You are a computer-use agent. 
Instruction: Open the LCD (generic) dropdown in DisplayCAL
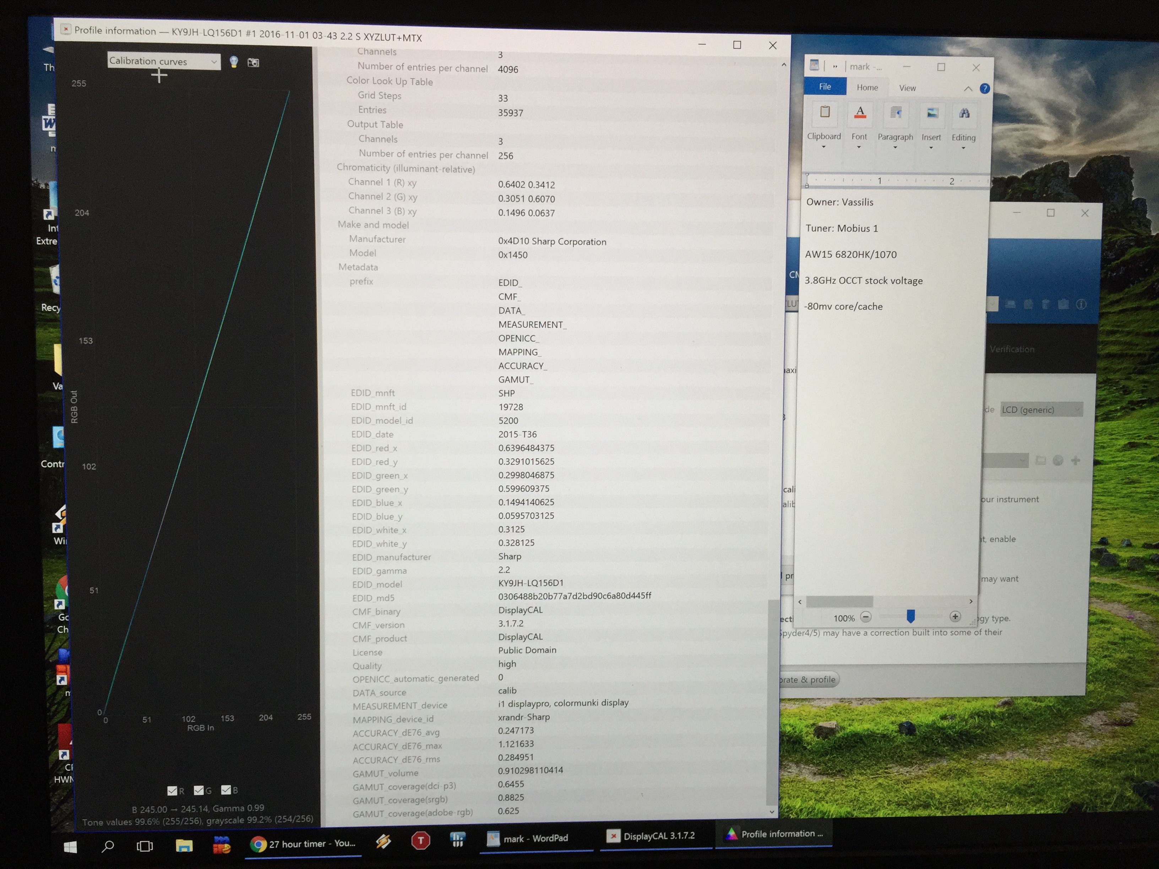(1041, 410)
